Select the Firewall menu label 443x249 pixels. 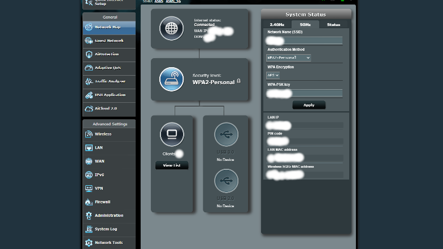point(103,202)
